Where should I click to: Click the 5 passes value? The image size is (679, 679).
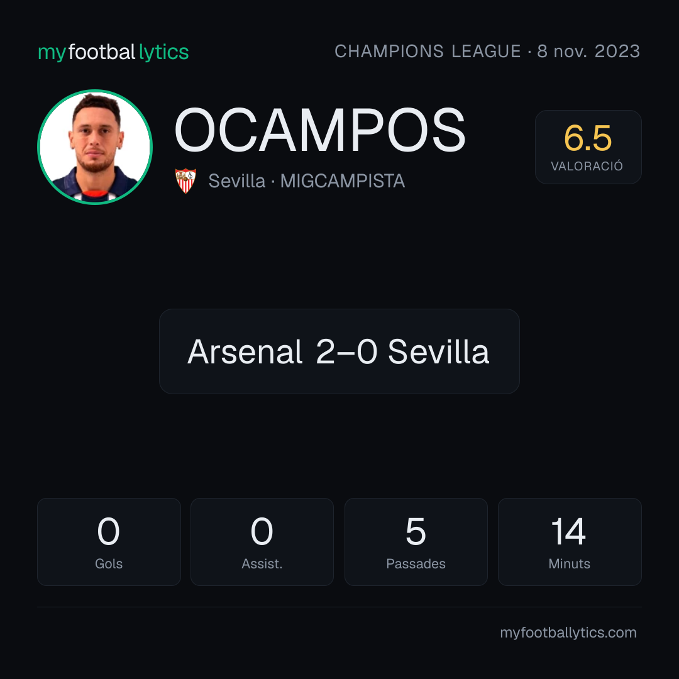[x=416, y=531]
